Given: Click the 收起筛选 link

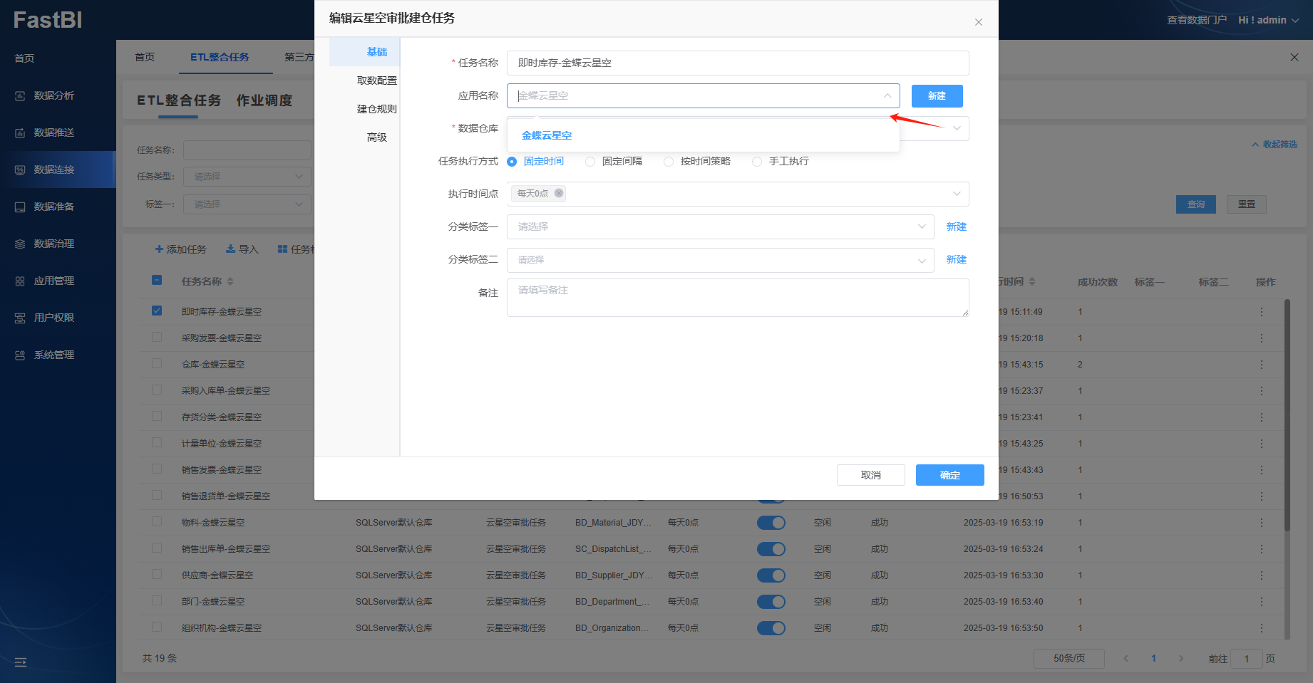Looking at the screenshot, I should 1275,145.
